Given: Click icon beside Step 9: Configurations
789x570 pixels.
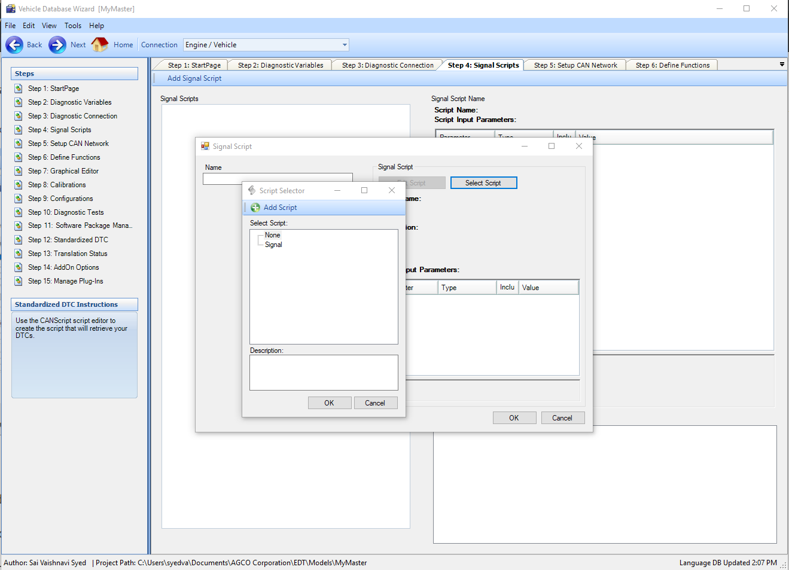Looking at the screenshot, I should point(19,199).
